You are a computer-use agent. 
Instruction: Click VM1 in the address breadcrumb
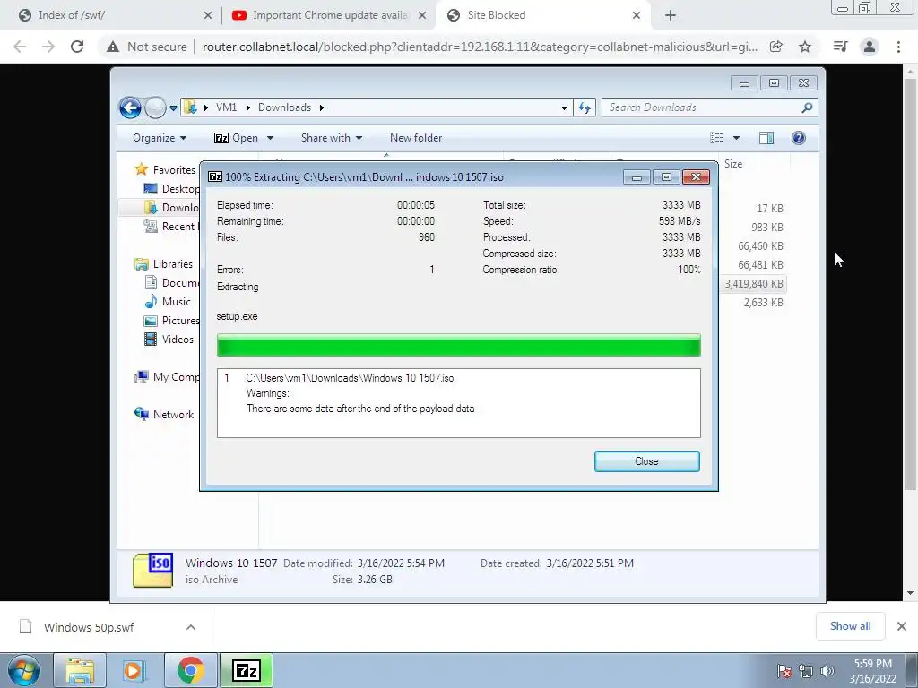point(226,107)
